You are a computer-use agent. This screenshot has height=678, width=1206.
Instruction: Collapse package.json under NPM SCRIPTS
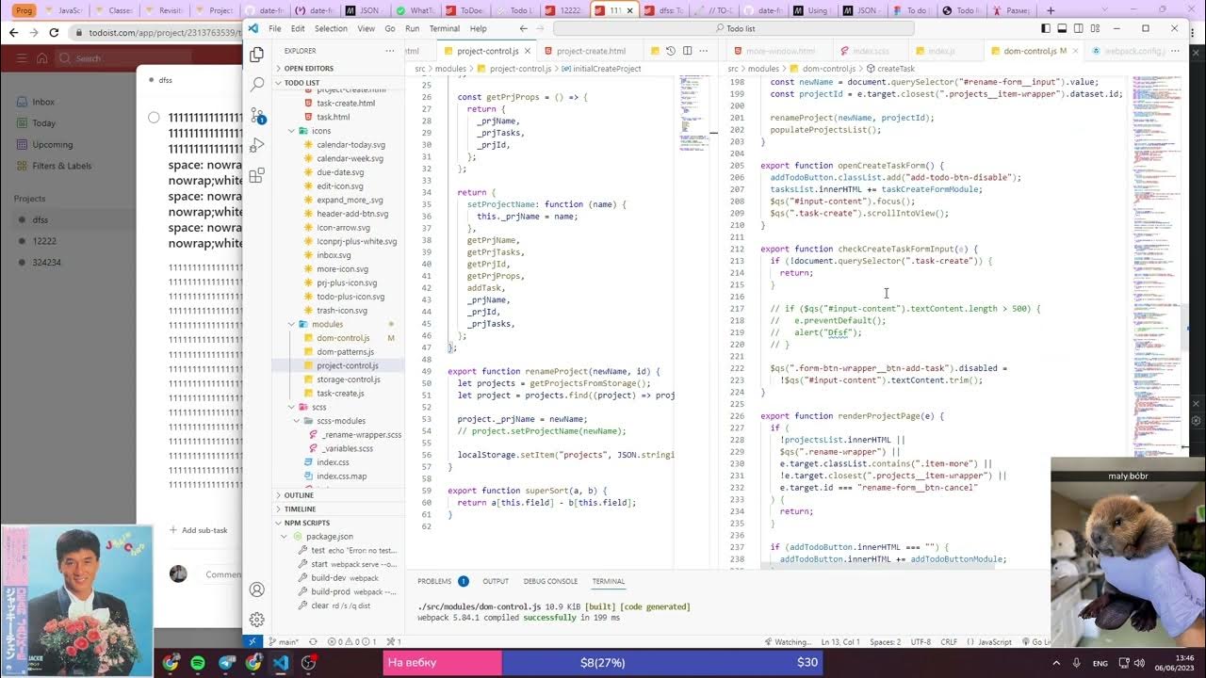(329, 536)
